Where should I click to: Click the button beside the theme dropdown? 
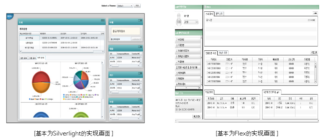point(137,6)
